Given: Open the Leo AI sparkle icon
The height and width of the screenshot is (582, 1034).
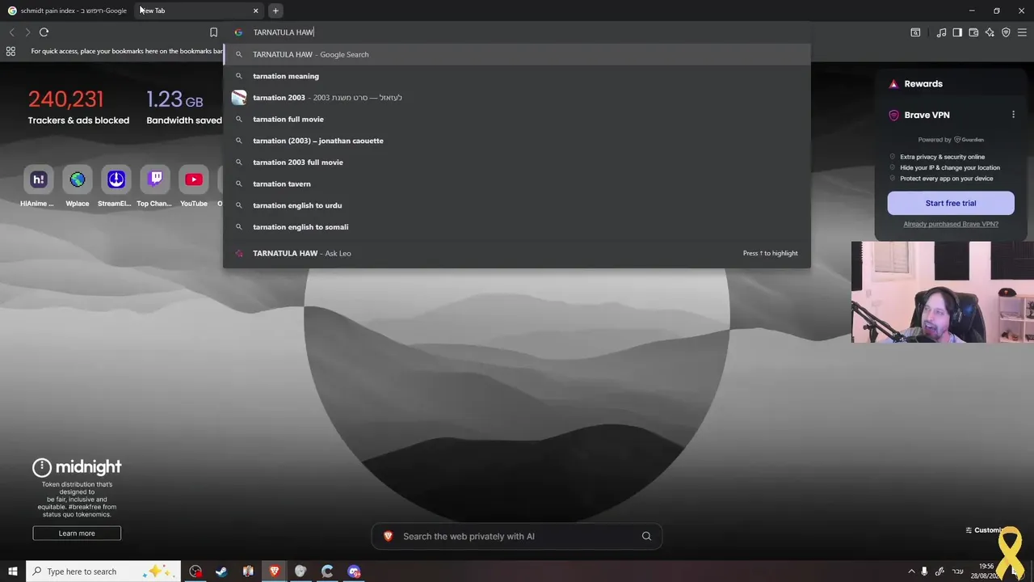Looking at the screenshot, I should [x=990, y=32].
